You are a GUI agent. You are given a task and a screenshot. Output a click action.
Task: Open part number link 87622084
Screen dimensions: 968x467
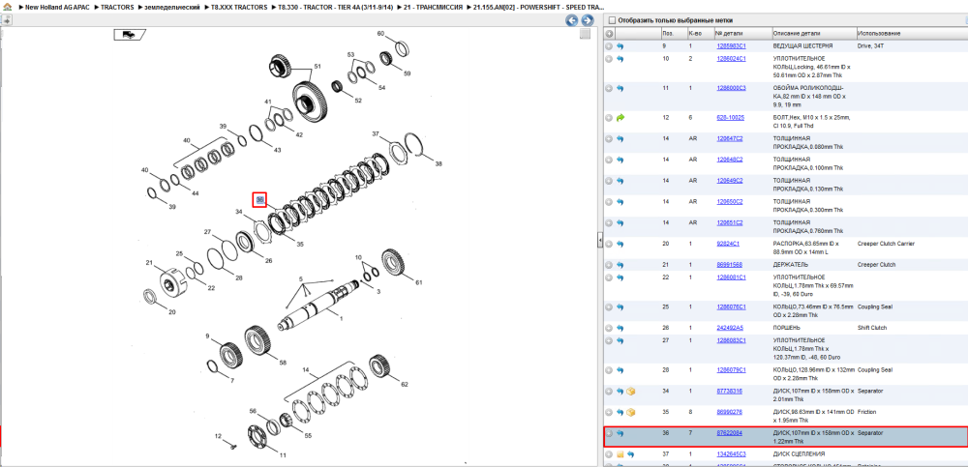[x=729, y=433]
